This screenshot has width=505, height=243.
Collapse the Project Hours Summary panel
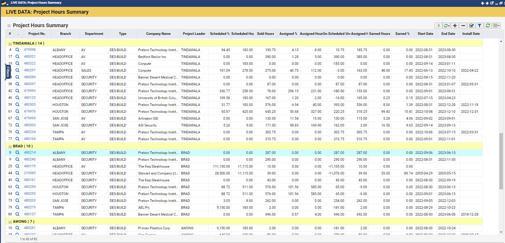point(9,26)
